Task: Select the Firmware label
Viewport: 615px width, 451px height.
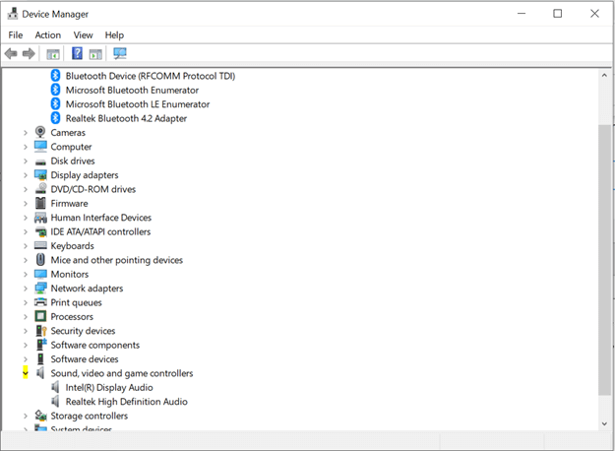Action: point(69,203)
